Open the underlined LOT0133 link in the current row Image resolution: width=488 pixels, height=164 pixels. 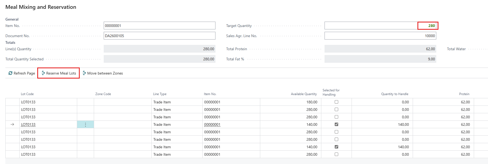point(28,124)
